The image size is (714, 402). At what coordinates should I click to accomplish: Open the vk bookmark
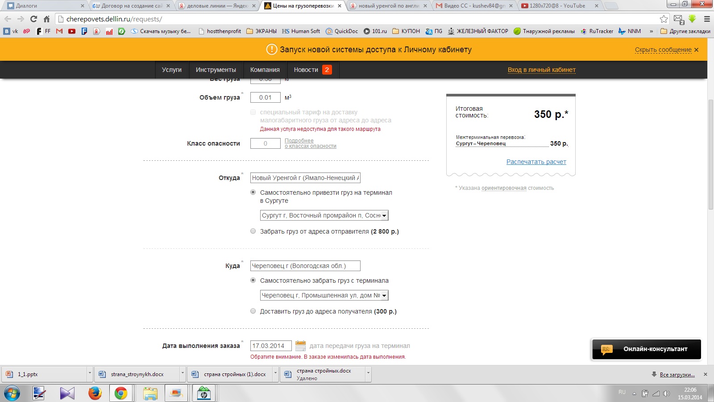click(x=11, y=31)
